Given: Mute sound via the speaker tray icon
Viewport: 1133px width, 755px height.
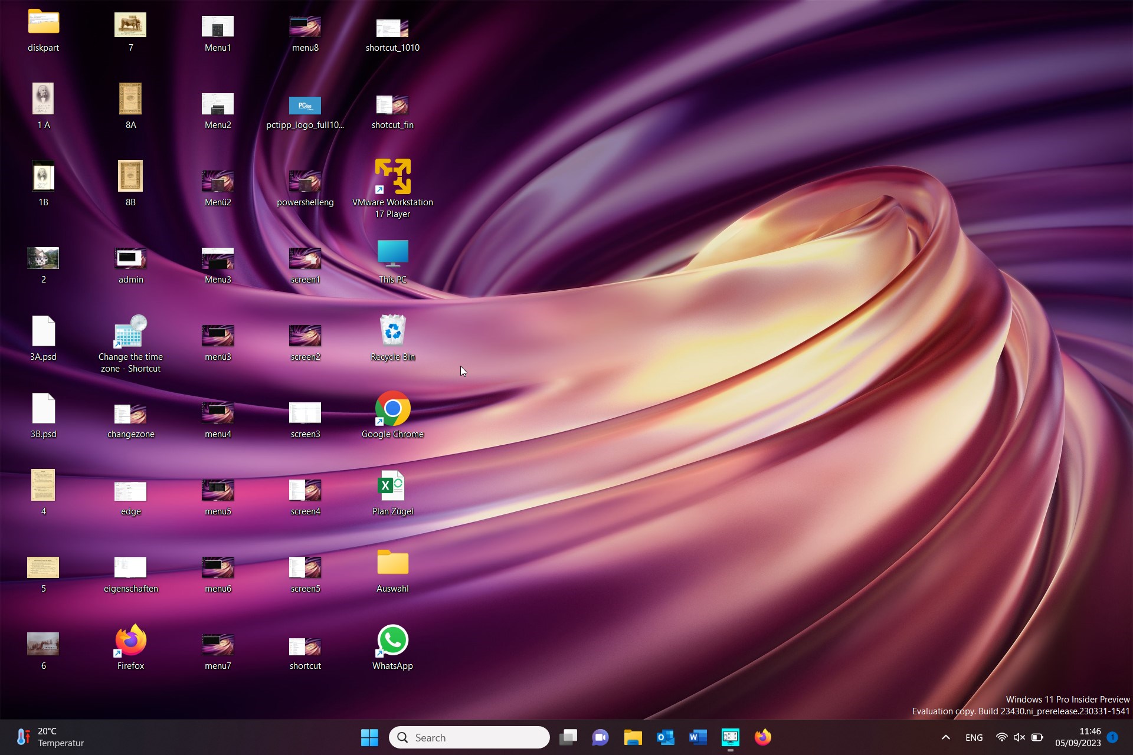Looking at the screenshot, I should (1019, 737).
